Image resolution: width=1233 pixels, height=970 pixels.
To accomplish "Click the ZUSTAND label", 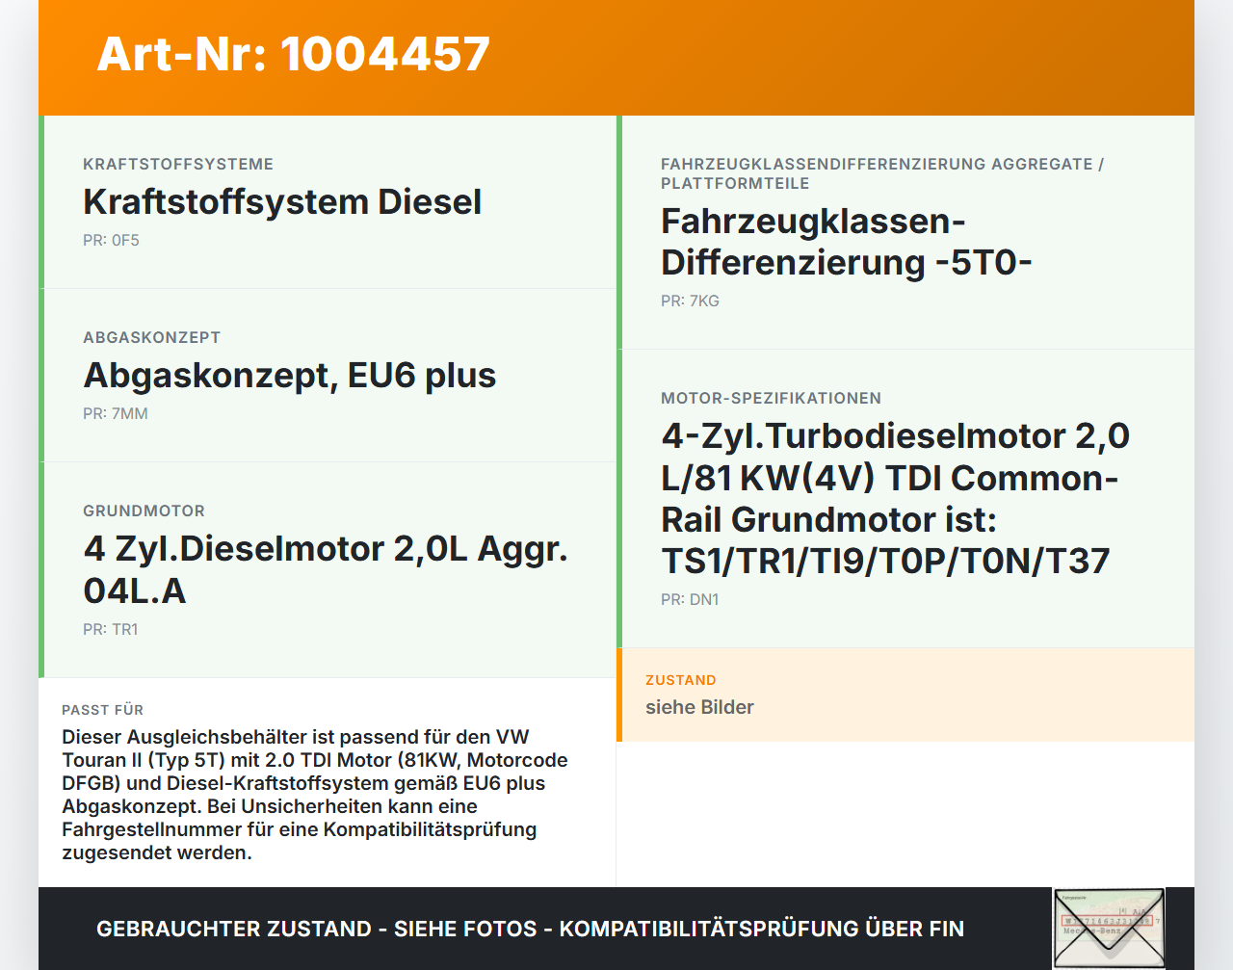I will click(x=681, y=680).
